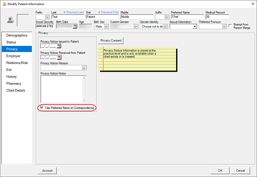
Task: Check Exempt from Person Merge box
Action: (x=230, y=26)
